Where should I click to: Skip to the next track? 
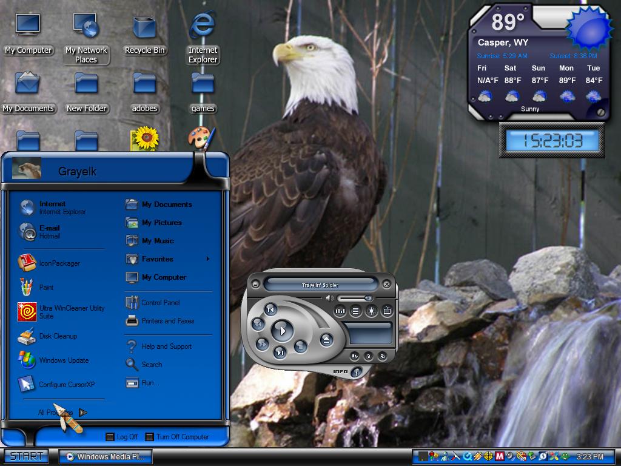(x=280, y=353)
